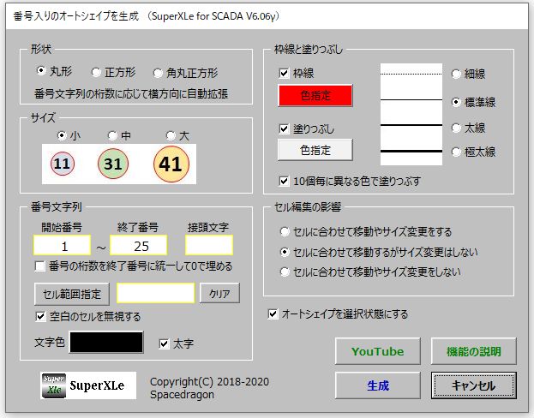Select 移動するがサイズ変更はしない option

(285, 252)
